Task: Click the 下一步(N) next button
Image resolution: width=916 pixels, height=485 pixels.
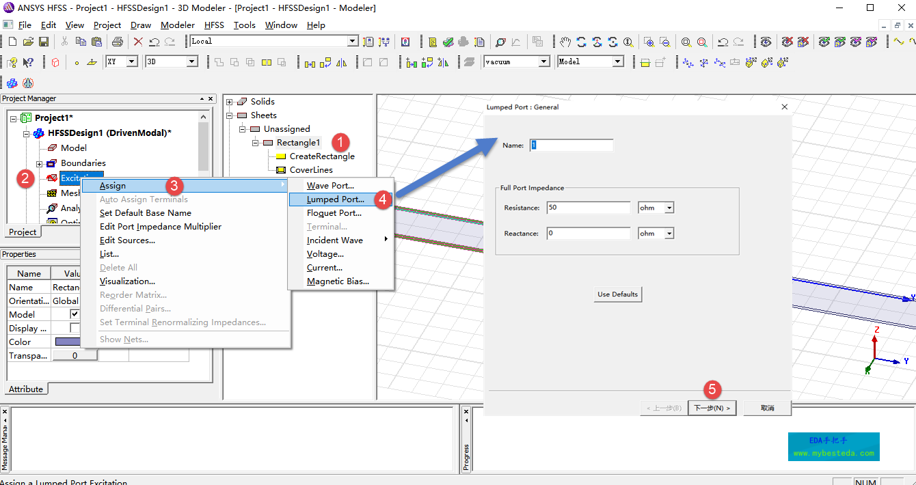Action: pyautogui.click(x=712, y=408)
